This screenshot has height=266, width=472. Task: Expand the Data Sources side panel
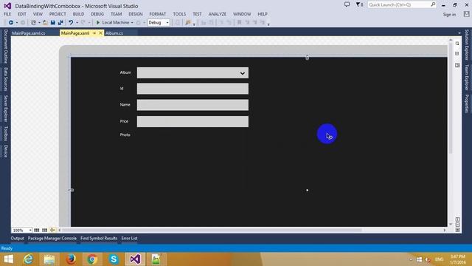pos(5,79)
